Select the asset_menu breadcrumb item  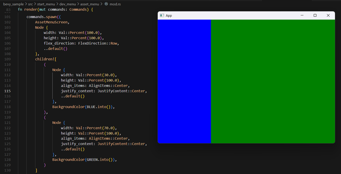[x=90, y=4]
